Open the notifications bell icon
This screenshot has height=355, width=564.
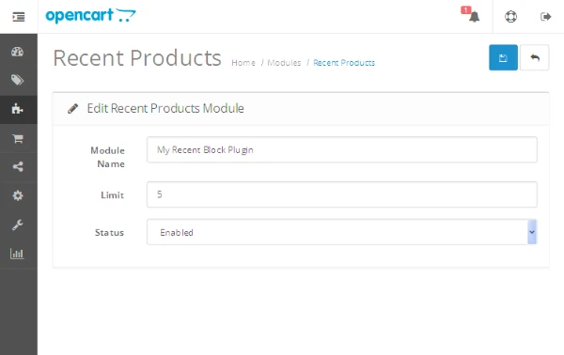(471, 15)
